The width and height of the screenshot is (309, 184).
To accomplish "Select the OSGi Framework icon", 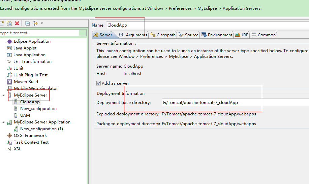I will click(x=9, y=135).
